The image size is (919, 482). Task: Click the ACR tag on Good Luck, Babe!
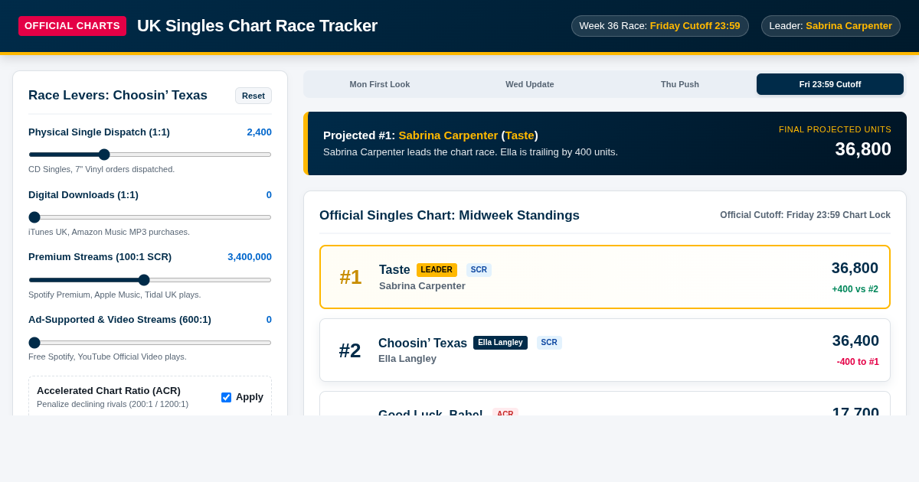point(505,412)
